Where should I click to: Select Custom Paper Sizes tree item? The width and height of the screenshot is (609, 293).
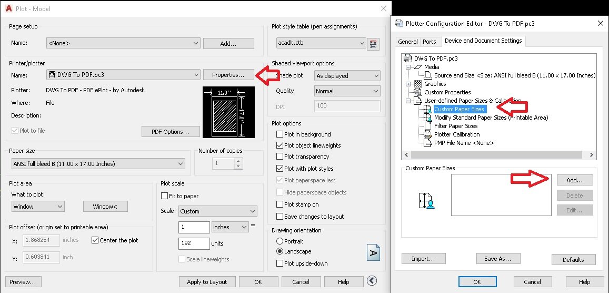pos(460,109)
